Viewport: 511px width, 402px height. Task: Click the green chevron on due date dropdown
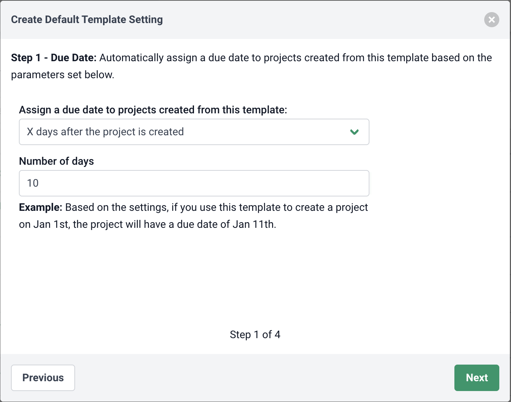click(354, 132)
